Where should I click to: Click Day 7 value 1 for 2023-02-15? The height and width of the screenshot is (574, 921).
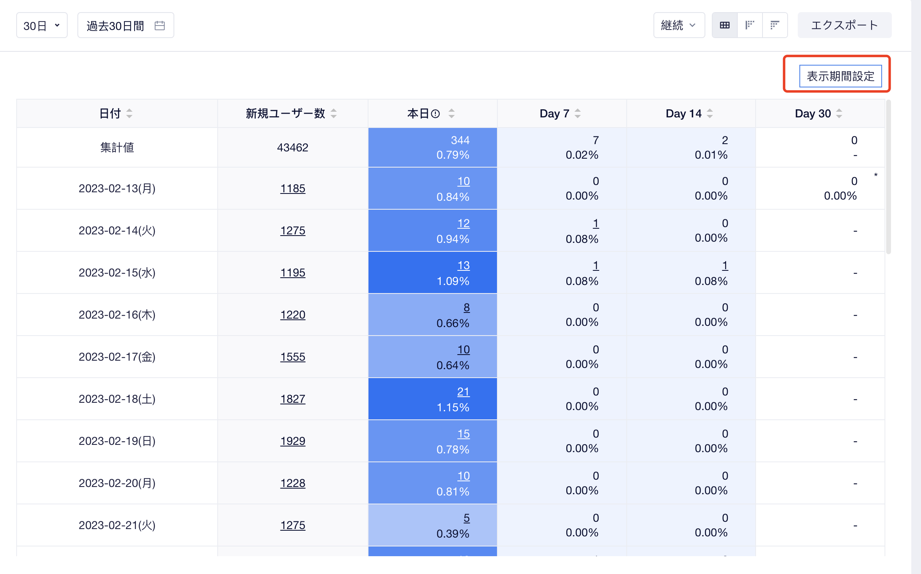click(x=596, y=265)
